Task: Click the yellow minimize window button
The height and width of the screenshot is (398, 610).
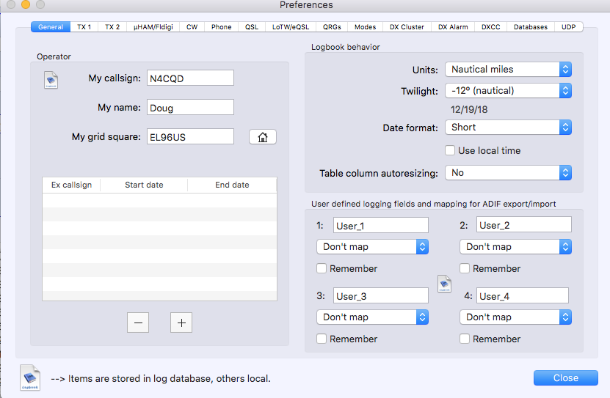Action: pyautogui.click(x=26, y=5)
